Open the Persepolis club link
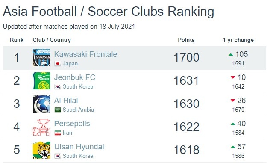This screenshot has width=267, height=163. click(72, 124)
